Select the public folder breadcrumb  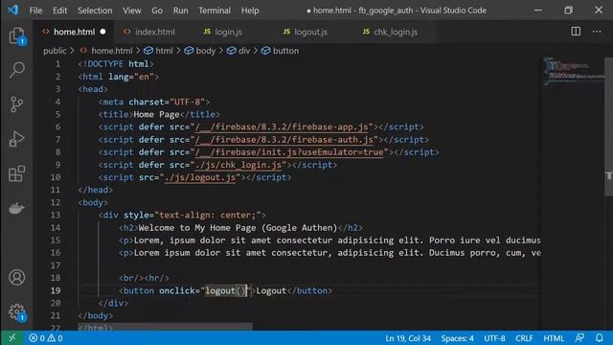[x=55, y=51]
